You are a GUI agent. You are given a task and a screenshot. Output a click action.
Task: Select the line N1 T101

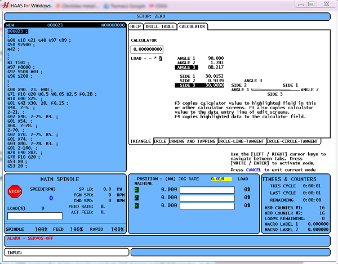click(x=19, y=62)
